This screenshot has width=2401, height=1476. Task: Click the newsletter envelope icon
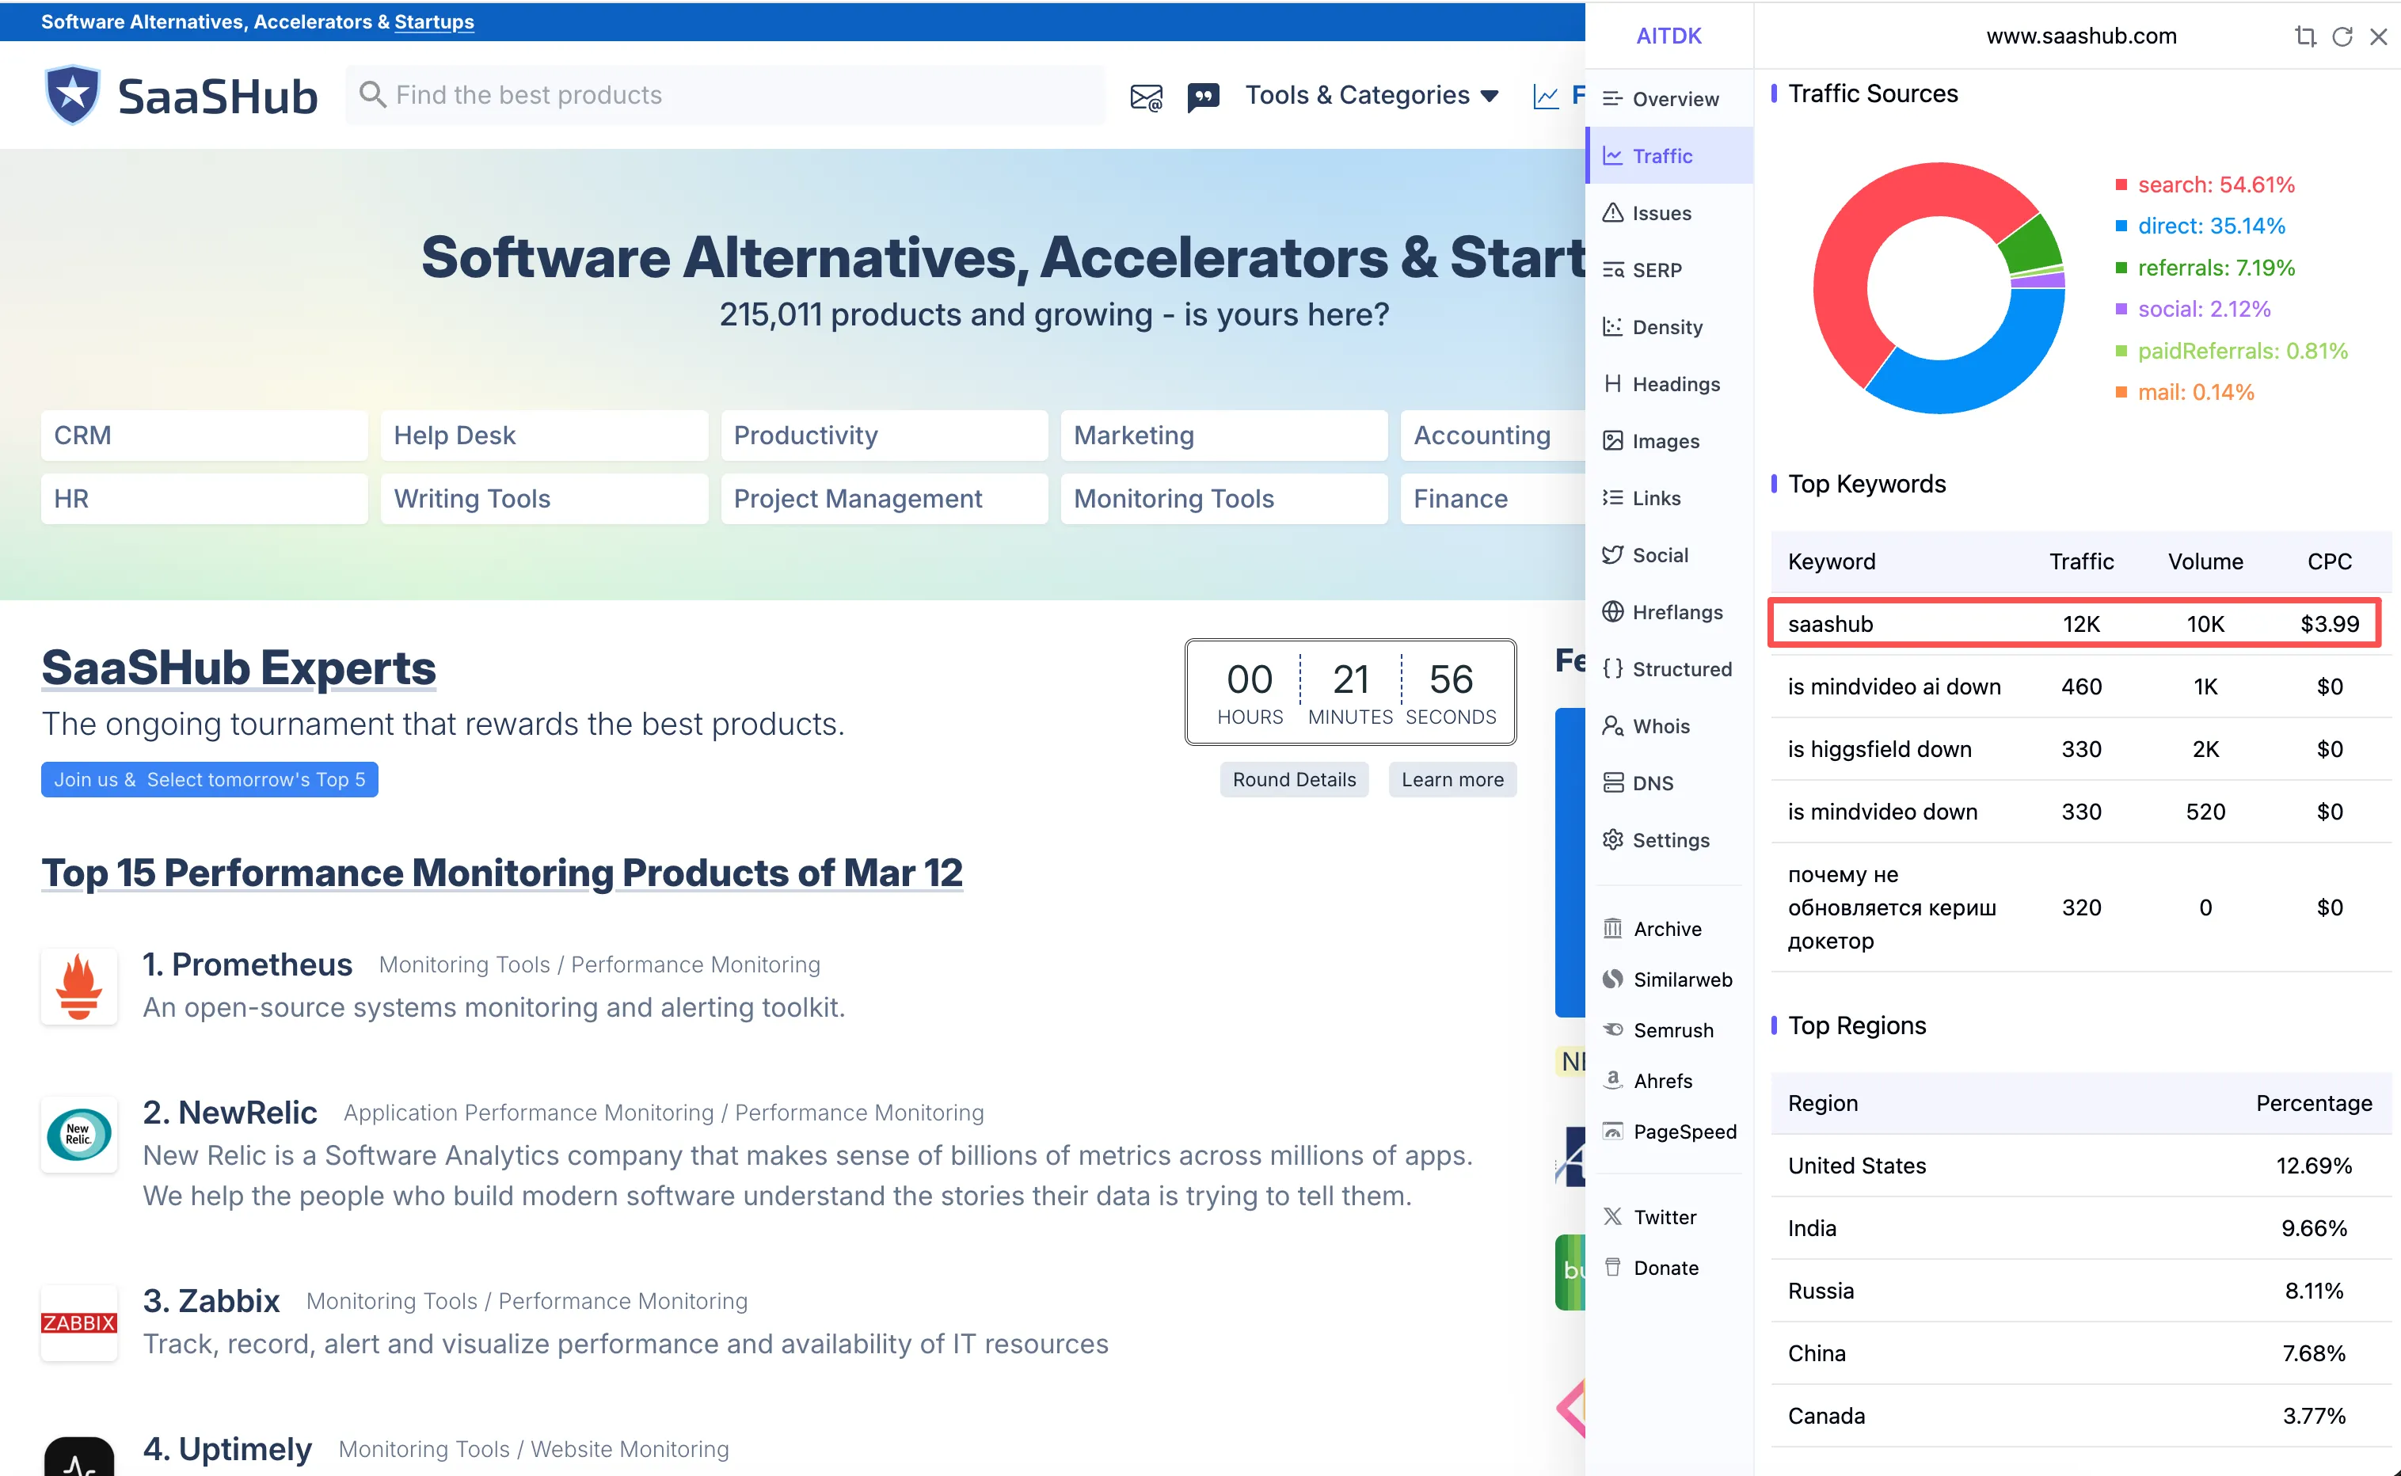click(x=1146, y=97)
